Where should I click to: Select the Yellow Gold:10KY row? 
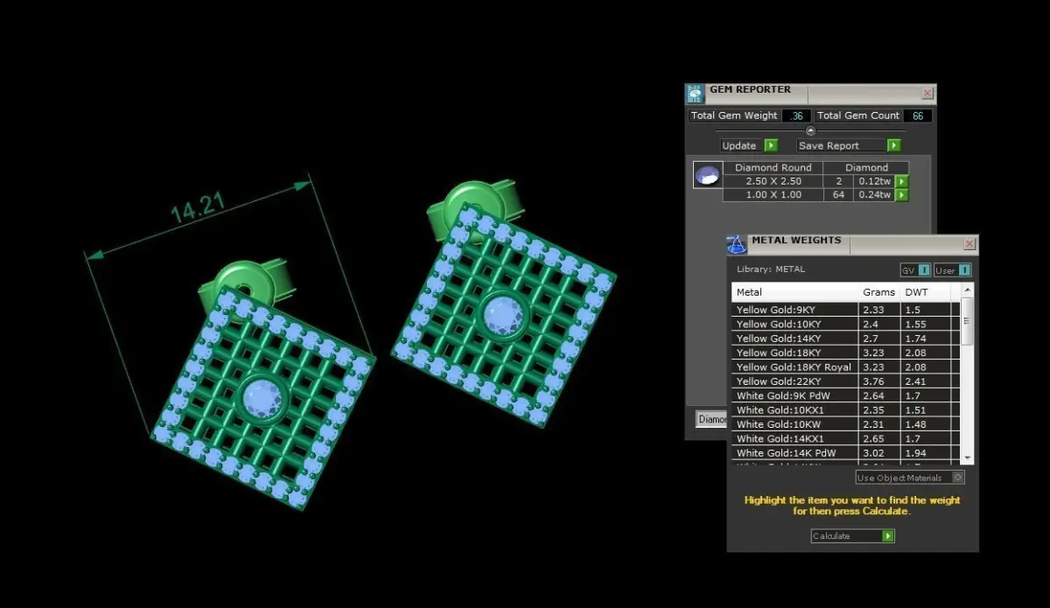[846, 324]
